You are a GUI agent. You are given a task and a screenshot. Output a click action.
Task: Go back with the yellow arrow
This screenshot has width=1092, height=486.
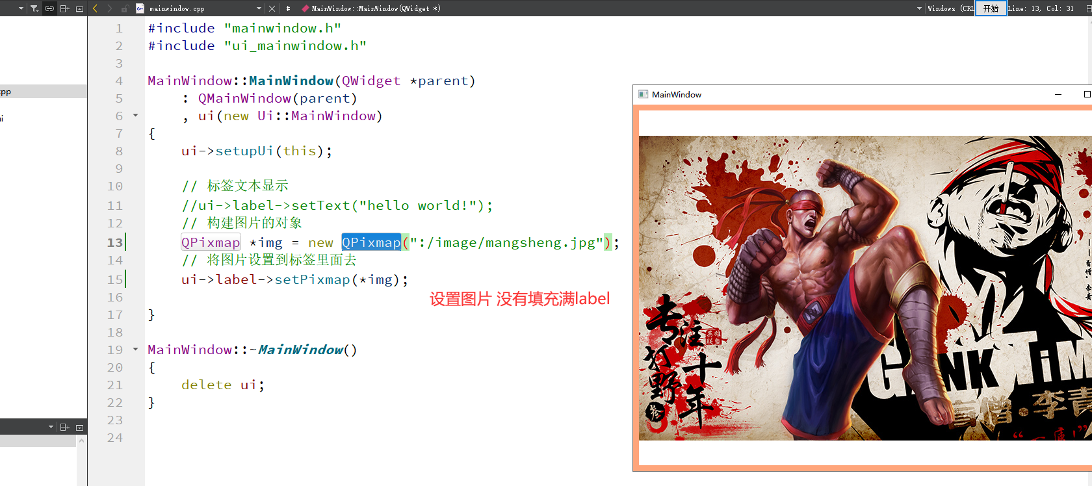point(95,8)
